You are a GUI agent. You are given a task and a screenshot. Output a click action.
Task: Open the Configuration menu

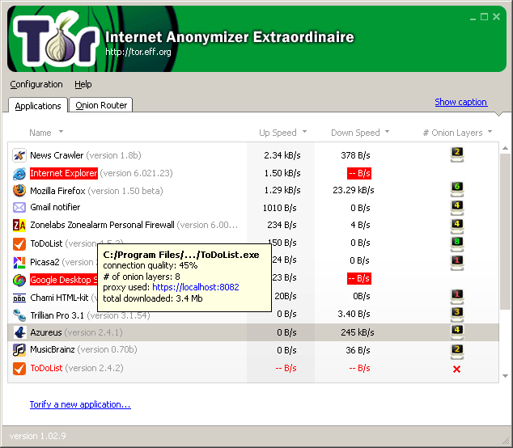pos(36,84)
